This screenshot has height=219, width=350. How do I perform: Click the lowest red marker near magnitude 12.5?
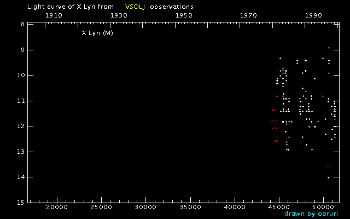tap(276, 141)
